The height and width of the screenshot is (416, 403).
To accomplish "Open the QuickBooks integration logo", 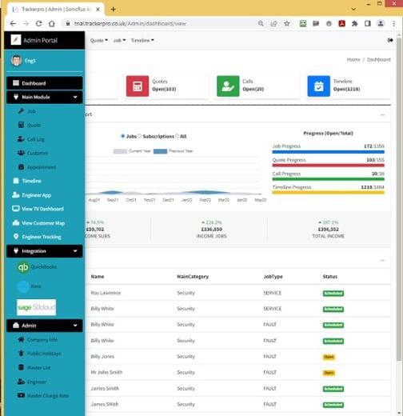I will 23,267.
